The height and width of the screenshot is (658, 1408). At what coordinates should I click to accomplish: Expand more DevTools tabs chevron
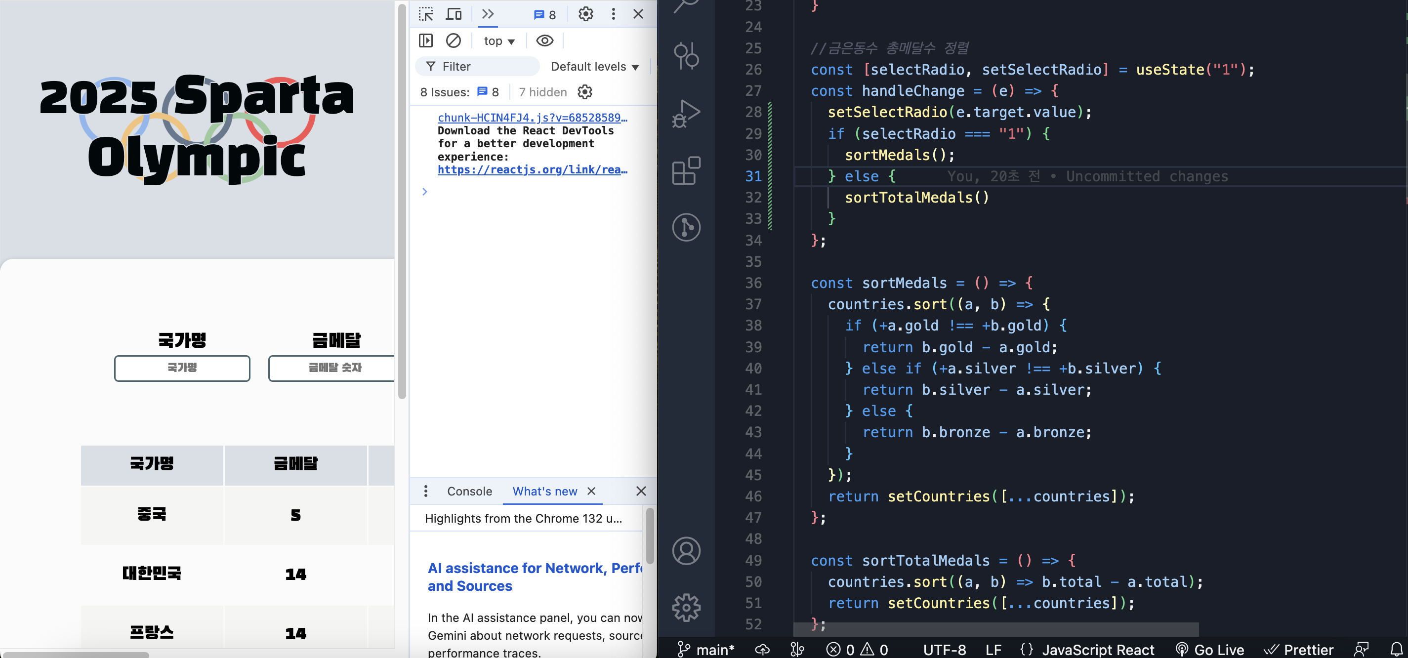pos(488,14)
